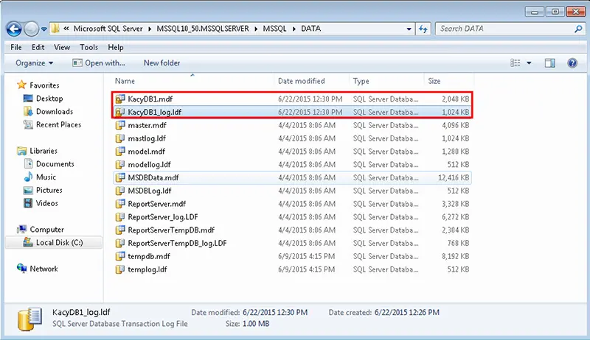Select the tempdb.mdf file icon
The height and width of the screenshot is (340, 590).
click(x=120, y=256)
